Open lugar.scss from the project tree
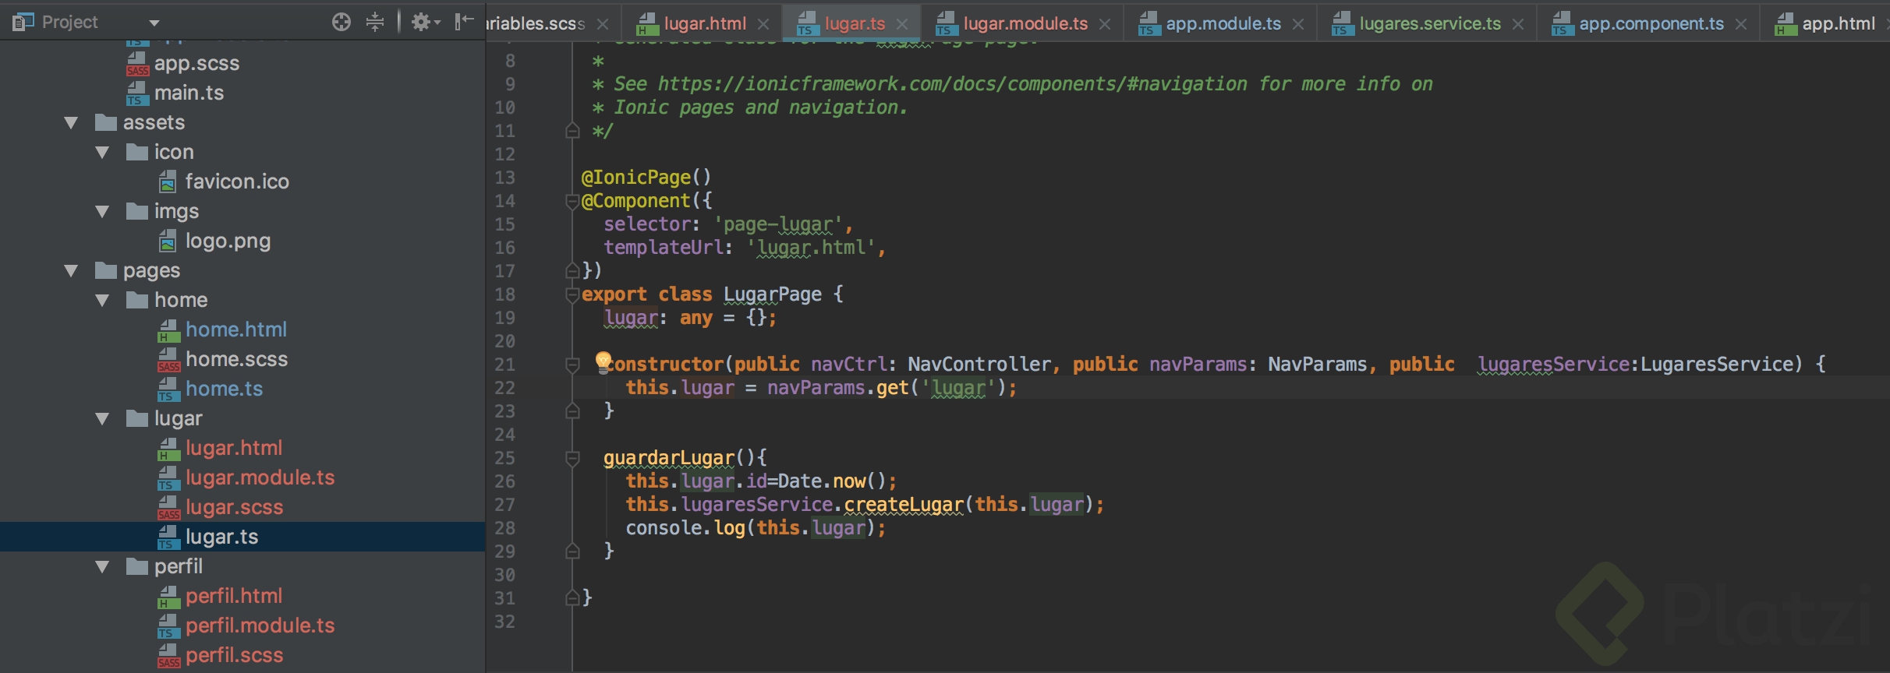This screenshot has width=1890, height=673. coord(234,507)
